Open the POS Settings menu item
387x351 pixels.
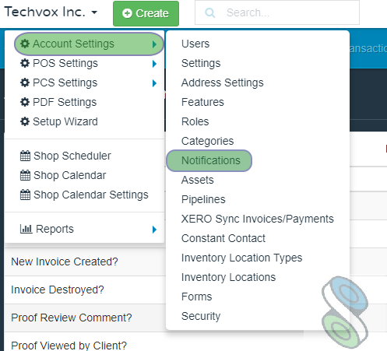click(x=85, y=63)
